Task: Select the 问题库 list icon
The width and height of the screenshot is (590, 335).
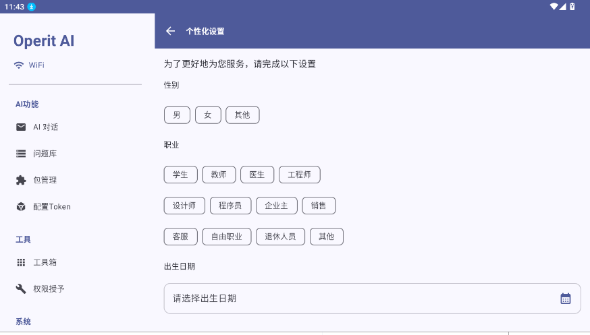Action: [21, 154]
